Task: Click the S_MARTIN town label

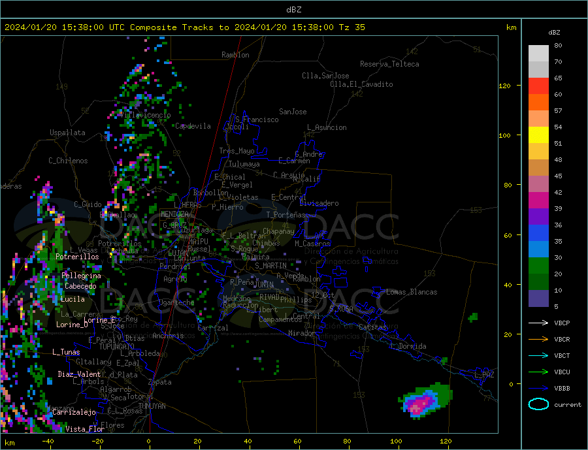Action: 270,266
